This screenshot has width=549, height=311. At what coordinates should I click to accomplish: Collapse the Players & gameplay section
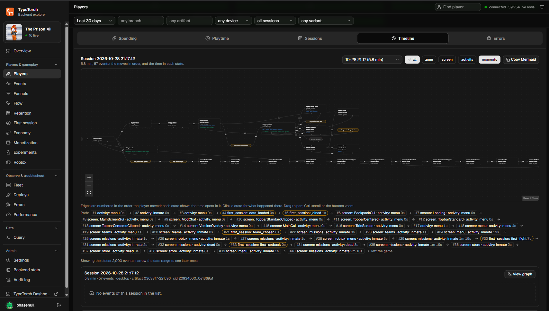(x=32, y=65)
